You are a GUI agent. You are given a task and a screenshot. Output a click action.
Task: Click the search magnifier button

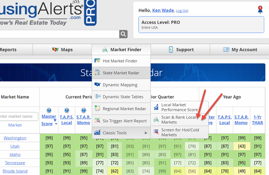point(123,34)
